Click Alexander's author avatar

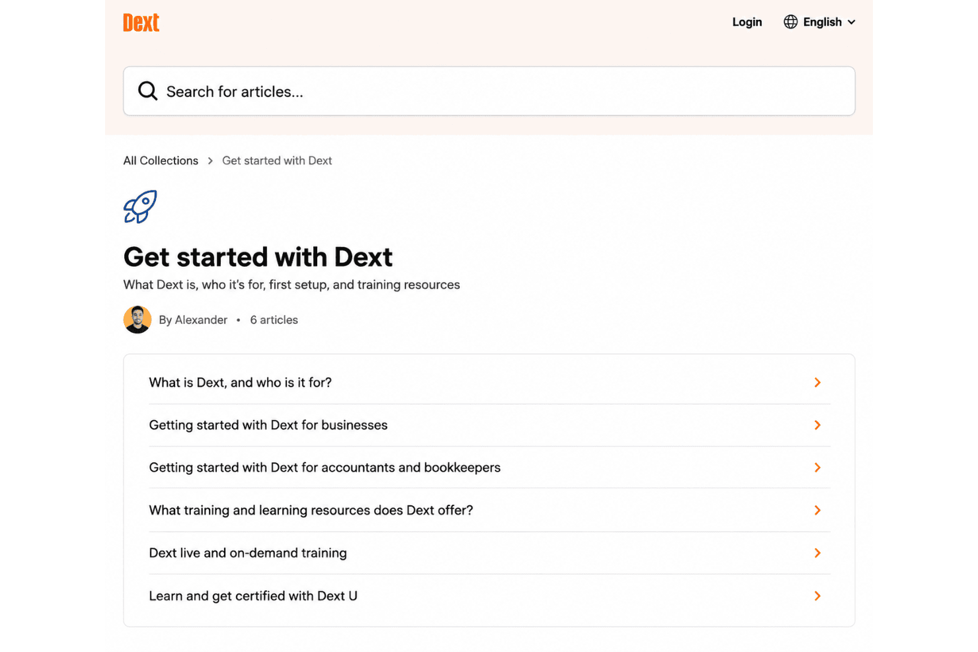tap(137, 320)
